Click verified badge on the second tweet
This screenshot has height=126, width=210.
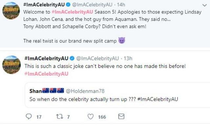72,58
